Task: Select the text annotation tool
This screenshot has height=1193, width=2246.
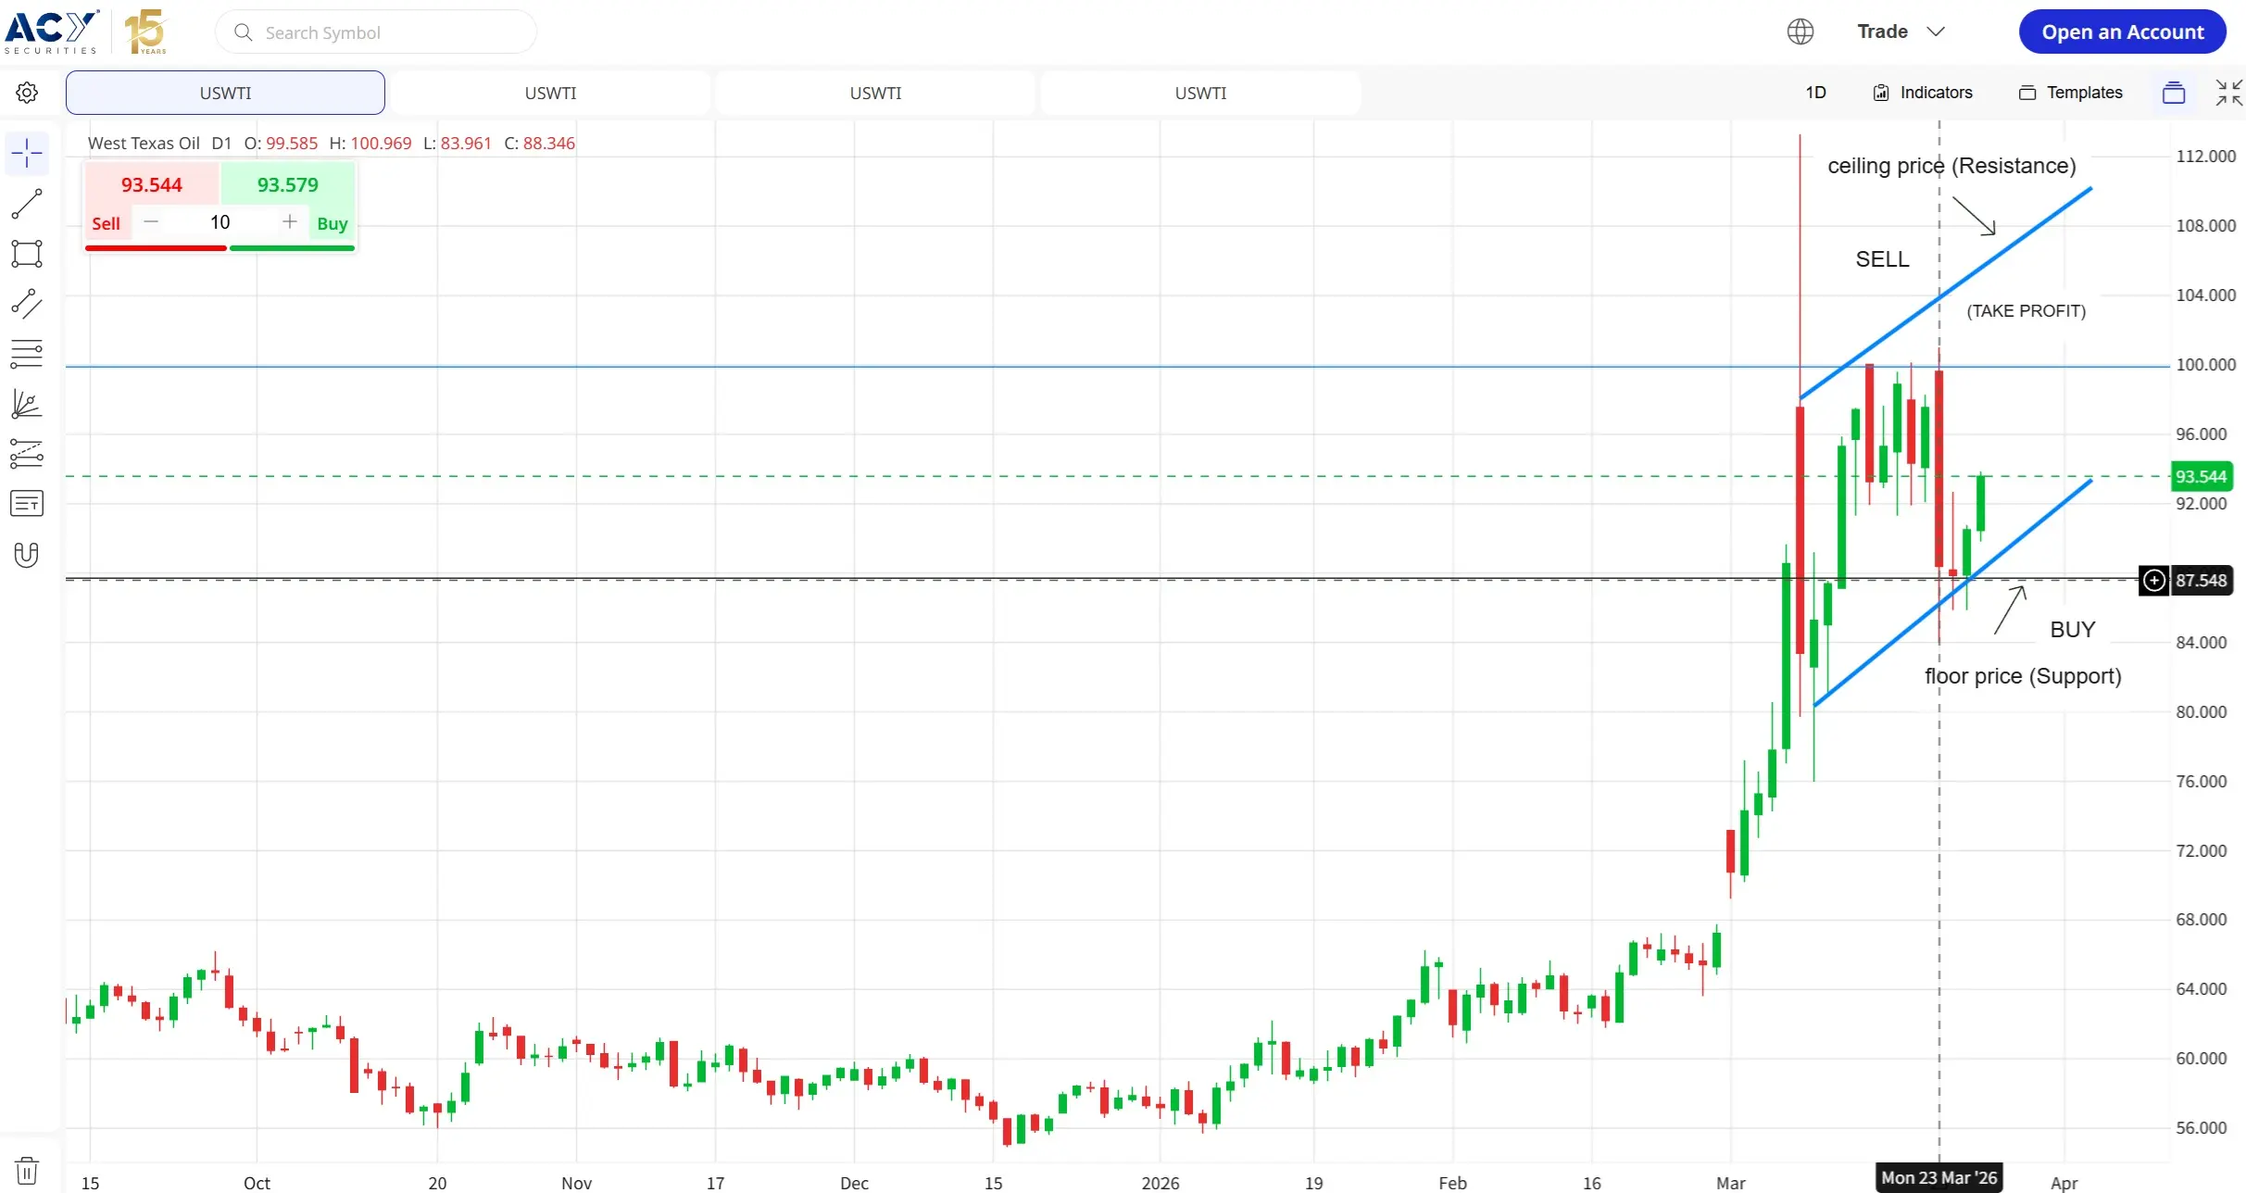Action: pyautogui.click(x=27, y=504)
